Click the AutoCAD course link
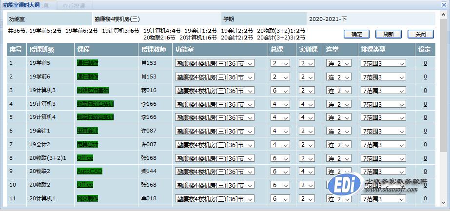Viewport: 450px width, 211px height. click(90, 171)
